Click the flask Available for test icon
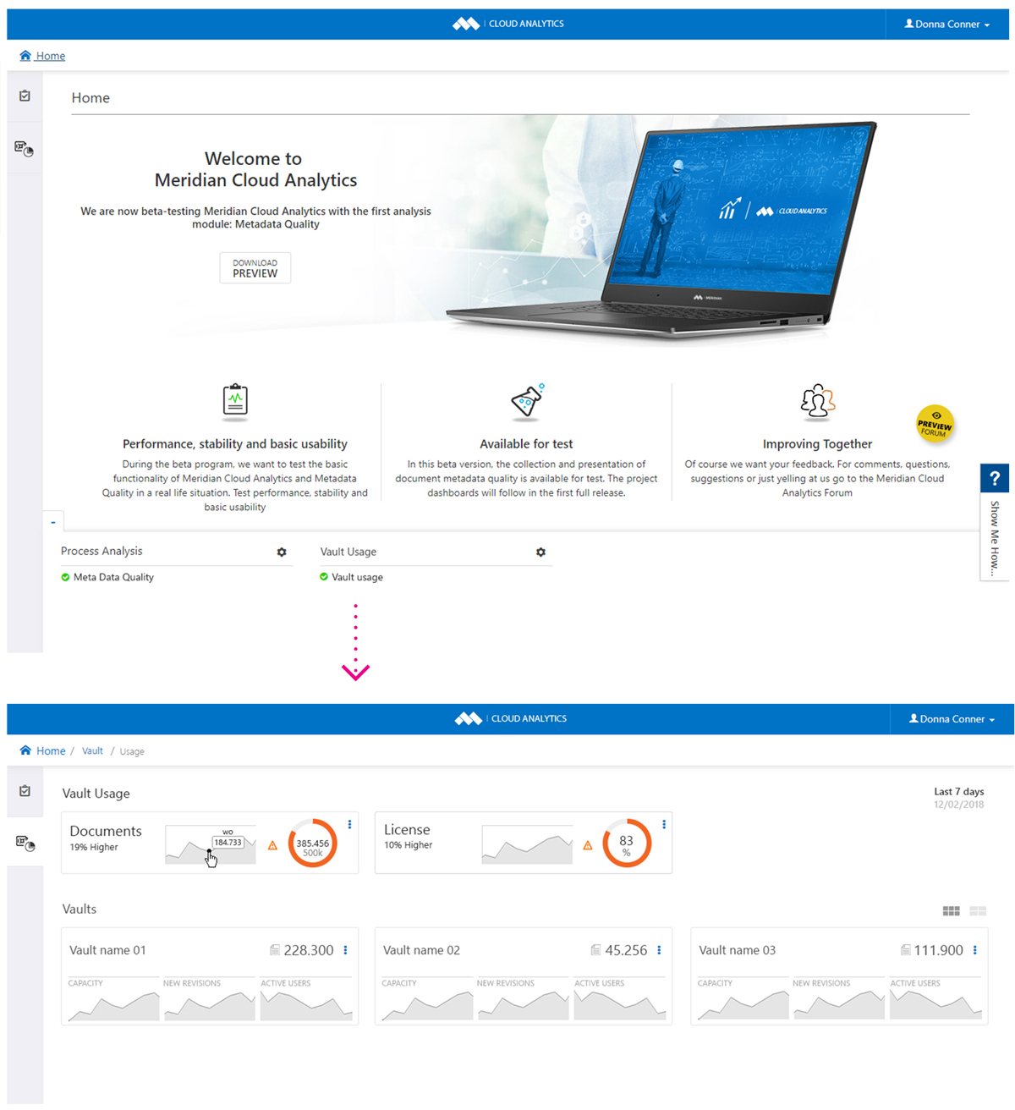Screen dimensions: 1015x1110 528,401
